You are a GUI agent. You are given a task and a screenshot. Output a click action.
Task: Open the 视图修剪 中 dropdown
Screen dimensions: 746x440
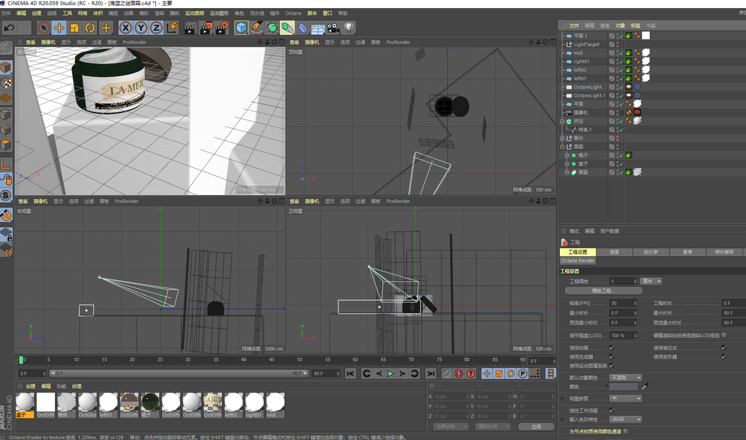coord(626,398)
